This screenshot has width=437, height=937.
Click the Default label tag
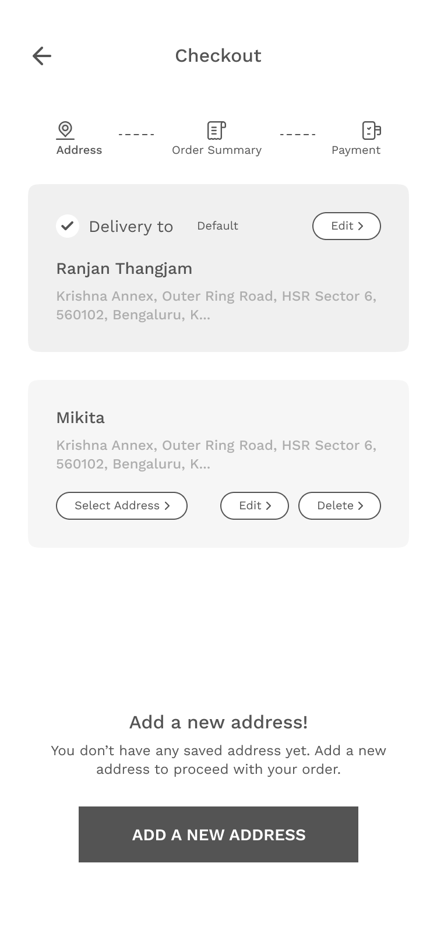click(x=217, y=226)
